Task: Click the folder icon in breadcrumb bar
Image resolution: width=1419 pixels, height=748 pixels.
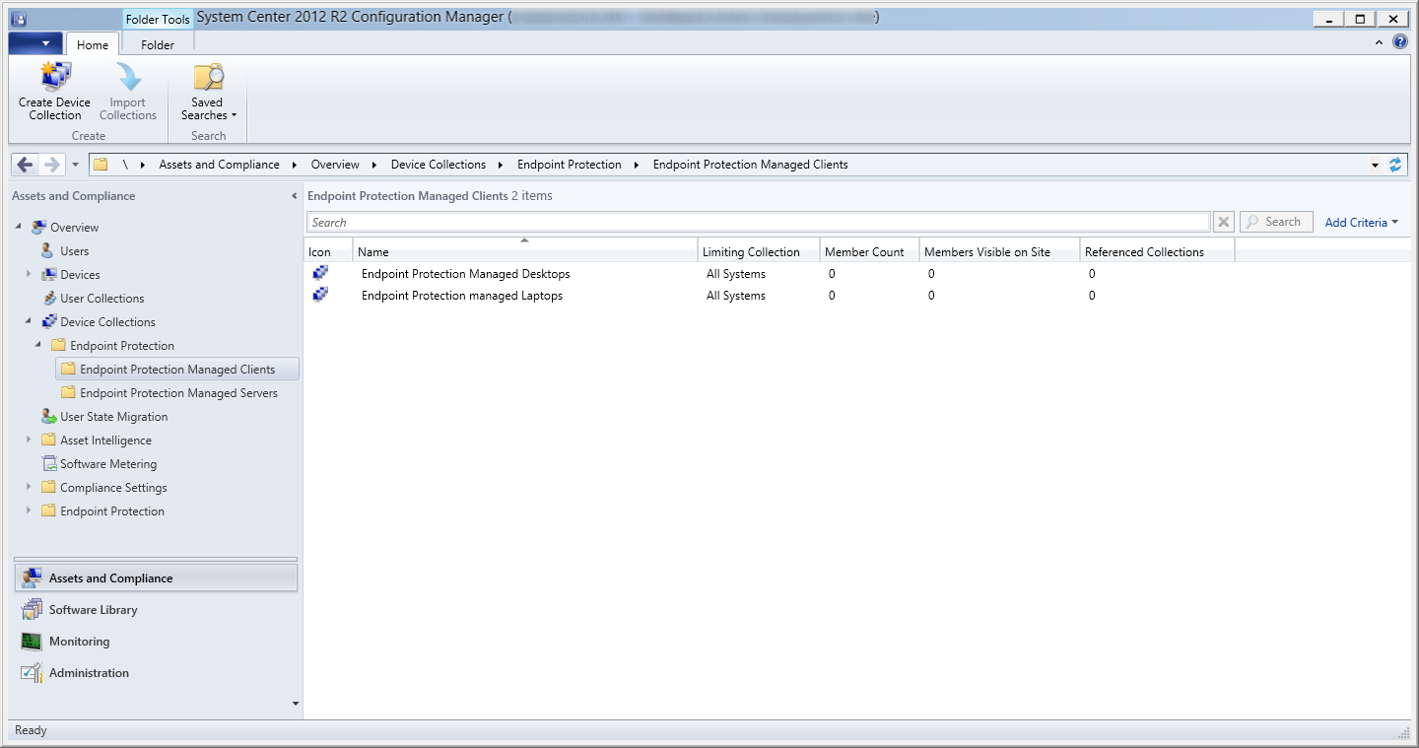Action: pyautogui.click(x=101, y=165)
